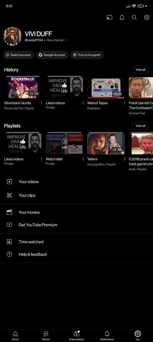
Task: Select the You tab
Action: click(138, 336)
